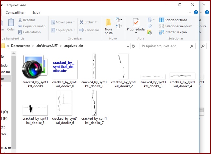
Task: Click abrViewer.NET in the address path
Action: pyautogui.click(x=47, y=46)
